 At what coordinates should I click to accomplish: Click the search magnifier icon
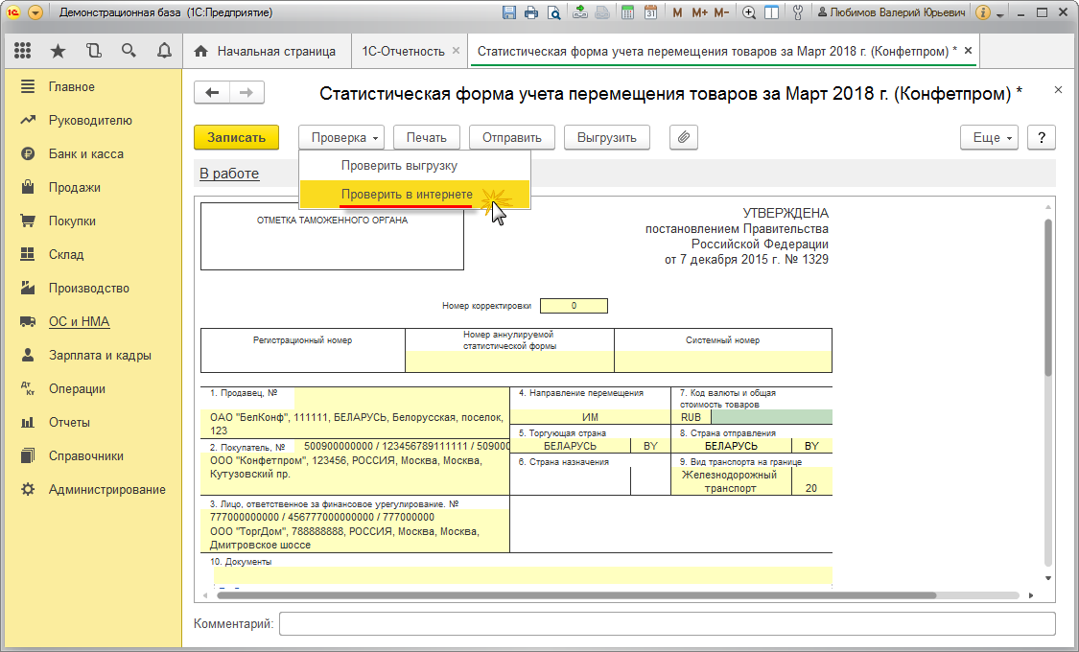pos(129,51)
